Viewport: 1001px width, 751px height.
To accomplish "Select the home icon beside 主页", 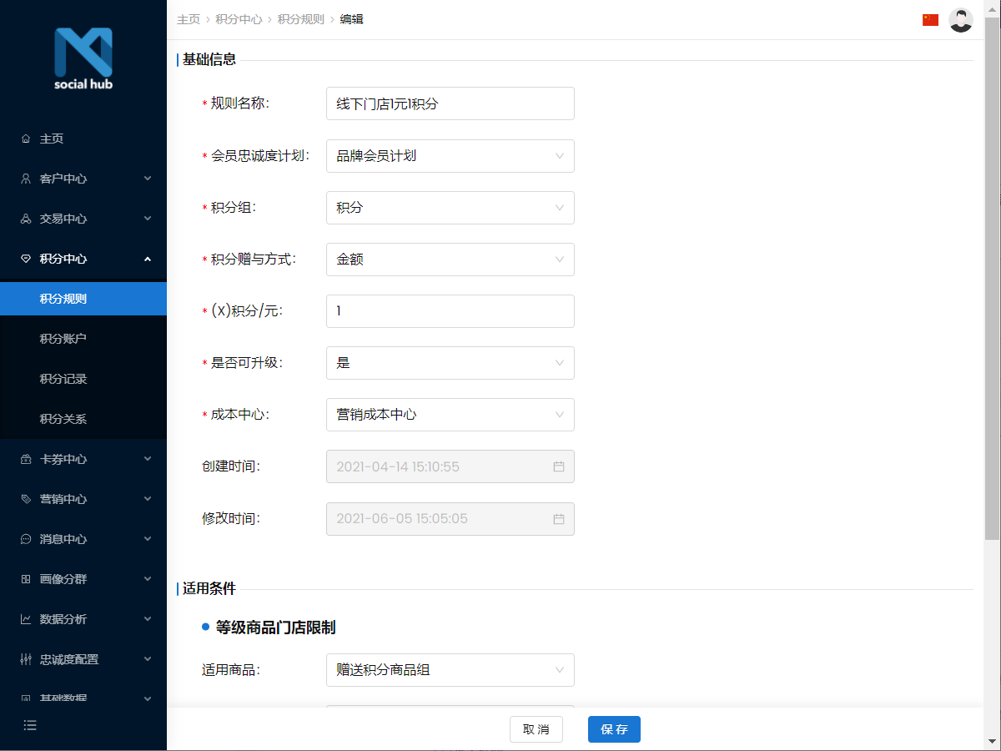I will (x=27, y=139).
